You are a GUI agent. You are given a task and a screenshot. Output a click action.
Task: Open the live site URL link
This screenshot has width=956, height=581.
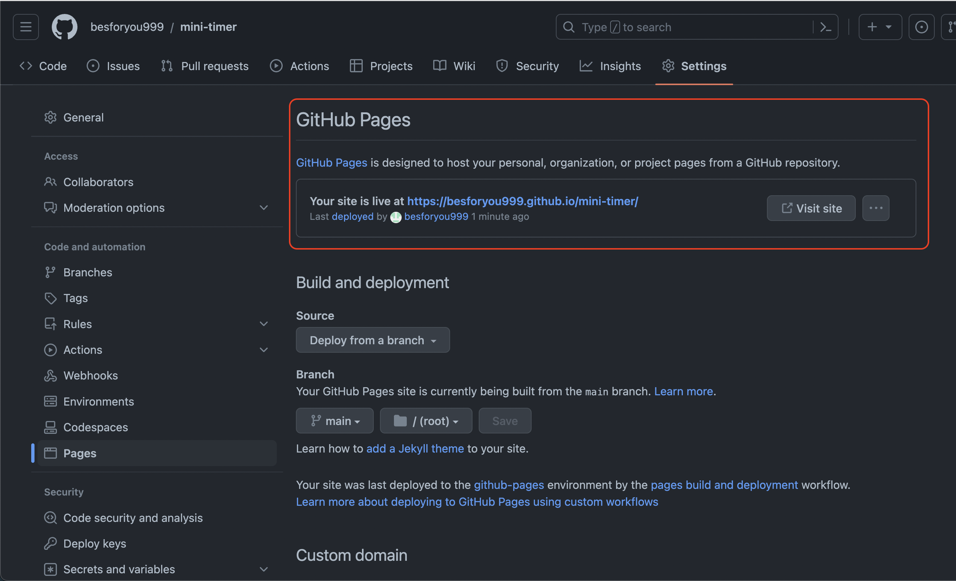click(x=523, y=201)
